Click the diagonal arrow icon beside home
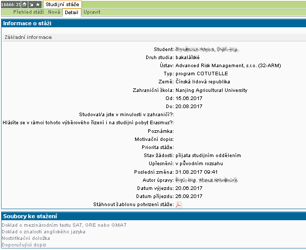This screenshot has height=250, width=306. [31, 4]
